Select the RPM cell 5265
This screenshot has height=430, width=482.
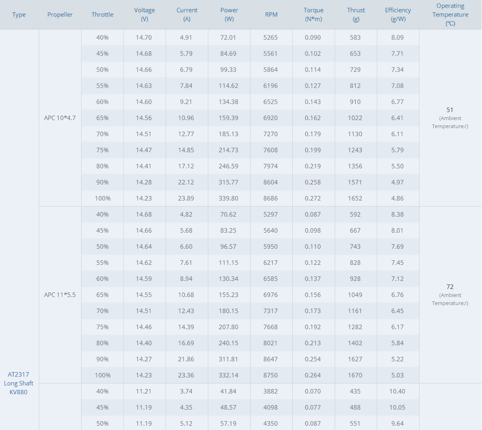coord(270,37)
